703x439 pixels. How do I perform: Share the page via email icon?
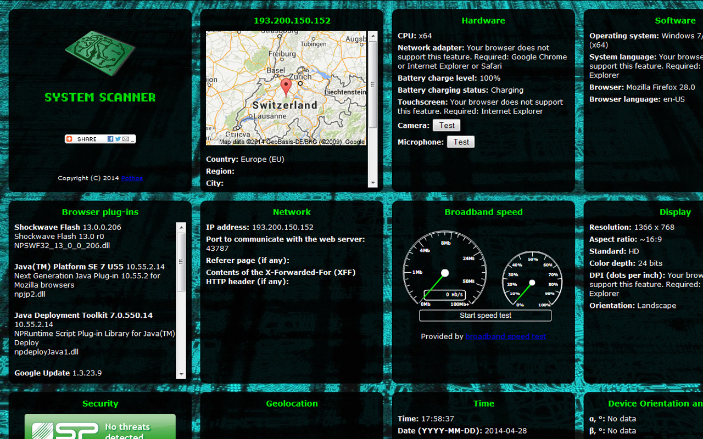pos(126,139)
